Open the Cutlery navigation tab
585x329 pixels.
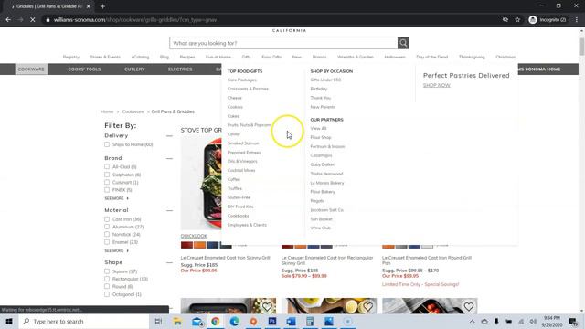(134, 69)
